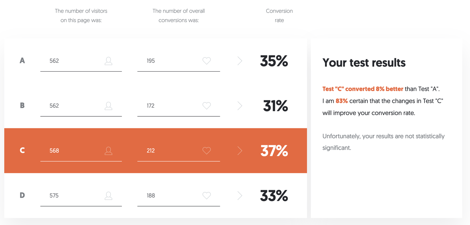Click the arrow chevron in row B
Image resolution: width=470 pixels, height=225 pixels.
[x=240, y=106]
